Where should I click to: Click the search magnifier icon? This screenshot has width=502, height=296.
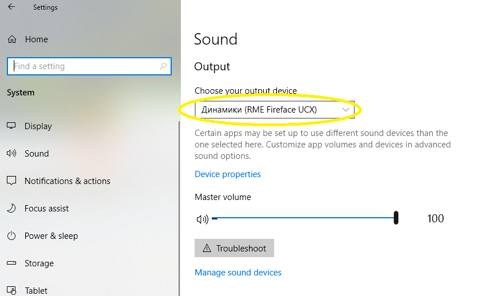[163, 66]
